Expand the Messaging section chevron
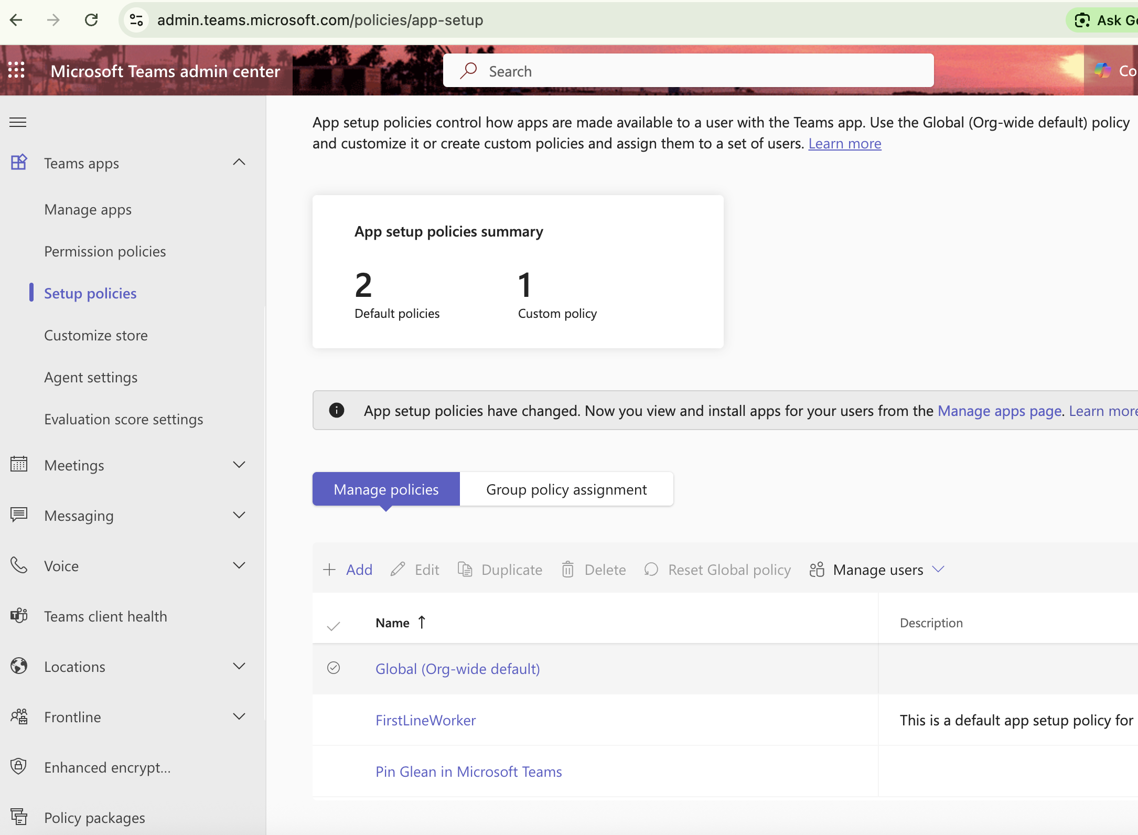Screen dimensions: 1138x835 (239, 515)
